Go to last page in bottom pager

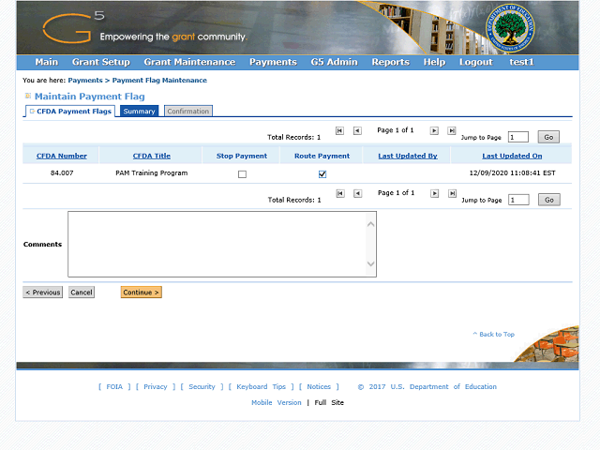452,194
